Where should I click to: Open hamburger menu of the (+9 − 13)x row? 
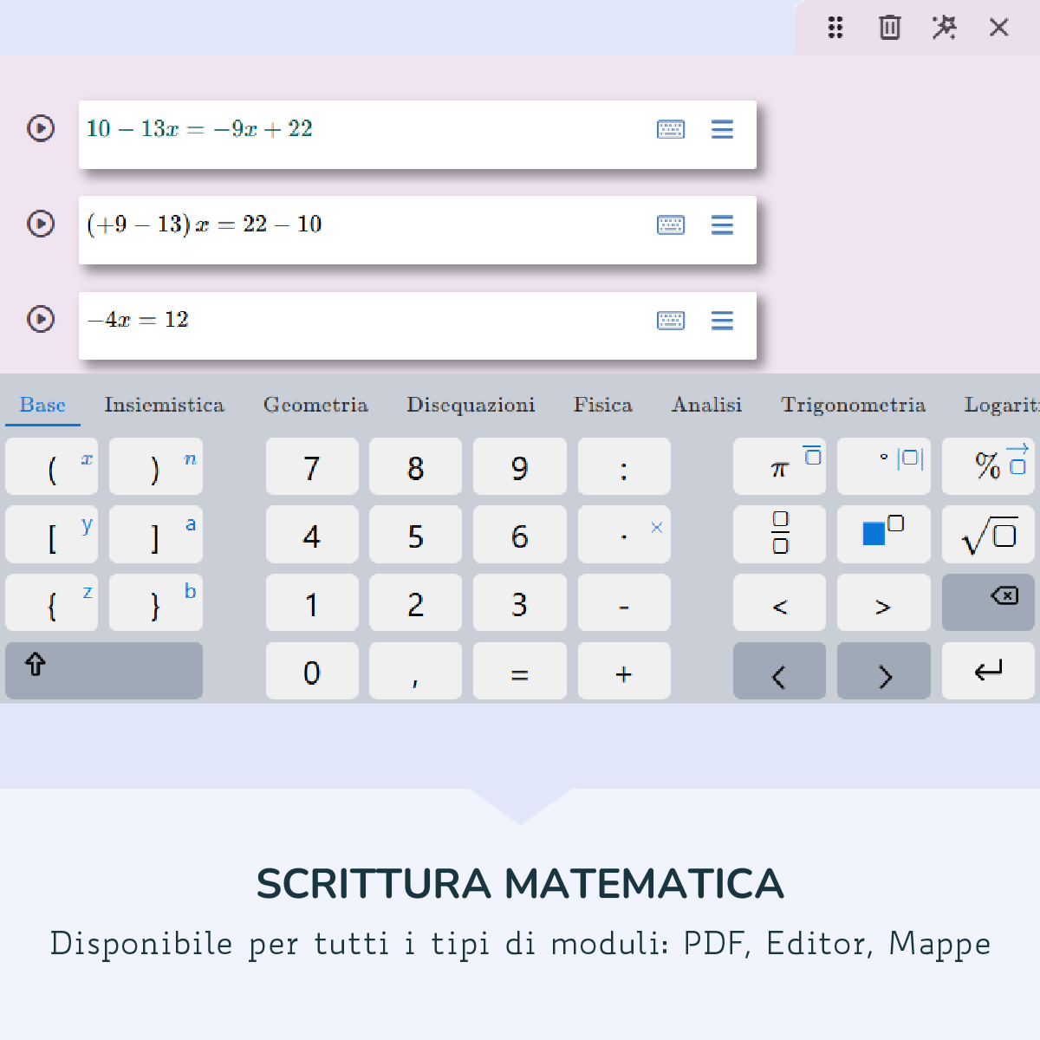point(722,225)
